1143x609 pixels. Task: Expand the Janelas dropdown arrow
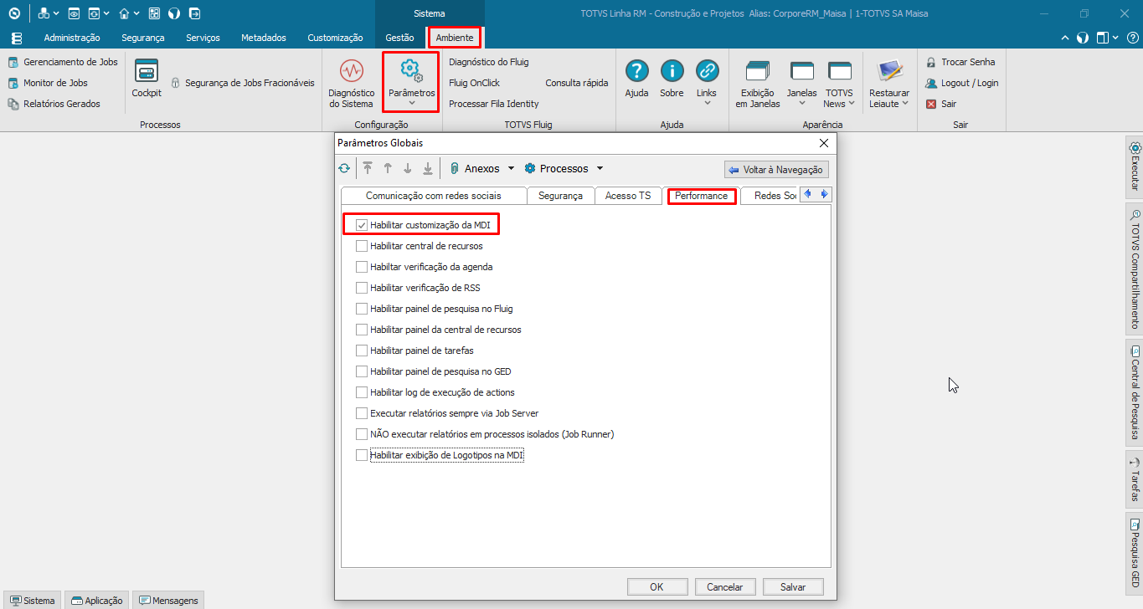click(801, 104)
